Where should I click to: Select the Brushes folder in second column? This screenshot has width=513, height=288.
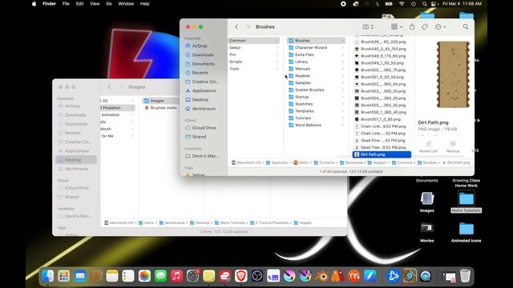coord(316,41)
